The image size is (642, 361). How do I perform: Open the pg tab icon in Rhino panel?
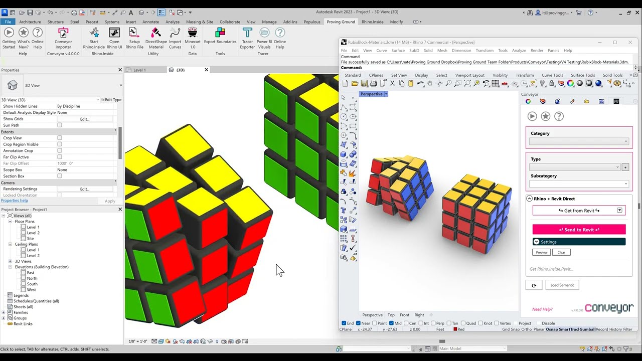pos(616,101)
